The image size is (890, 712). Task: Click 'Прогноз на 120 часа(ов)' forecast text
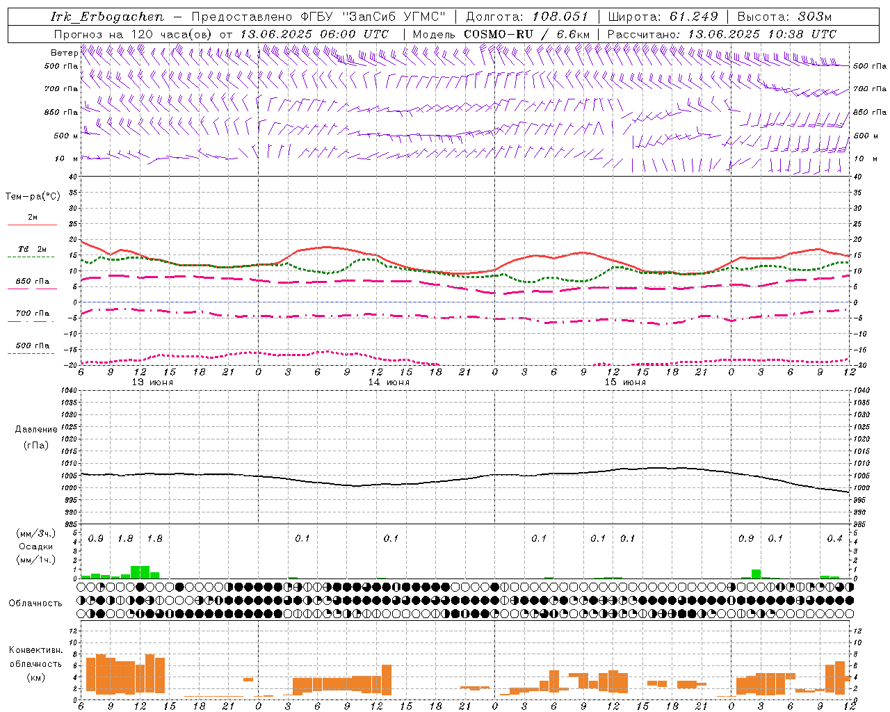(134, 34)
